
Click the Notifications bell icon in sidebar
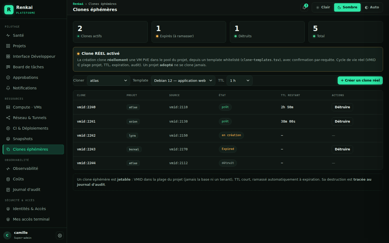(x=8, y=88)
